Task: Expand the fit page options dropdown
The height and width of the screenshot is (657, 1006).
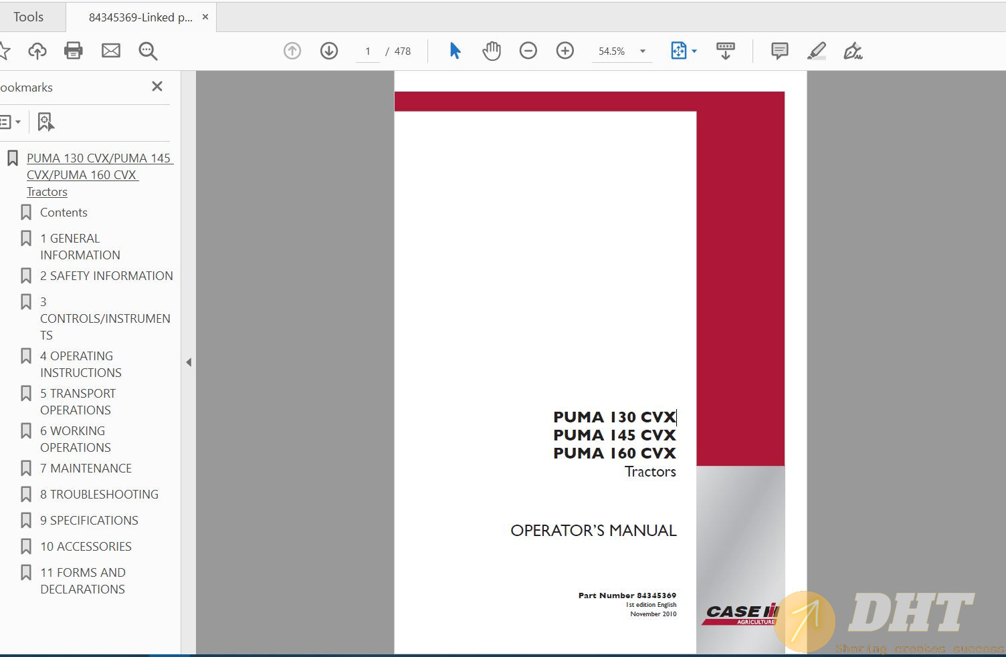Action: pyautogui.click(x=694, y=51)
